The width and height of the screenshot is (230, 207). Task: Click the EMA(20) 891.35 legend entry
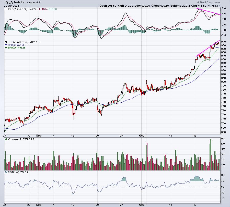[16, 48]
